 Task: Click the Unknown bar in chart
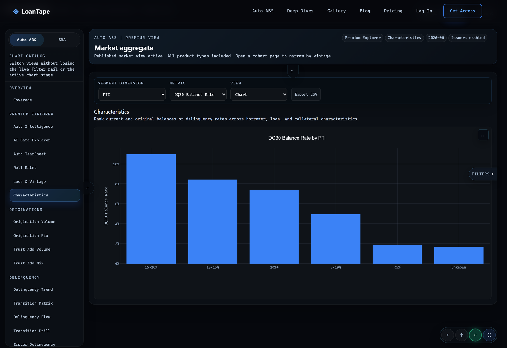coord(459,255)
